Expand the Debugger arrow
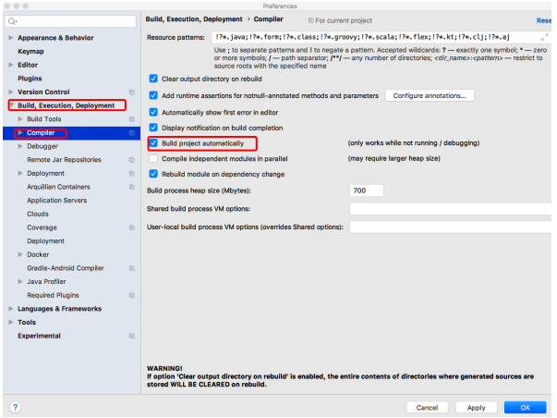 pos(20,146)
